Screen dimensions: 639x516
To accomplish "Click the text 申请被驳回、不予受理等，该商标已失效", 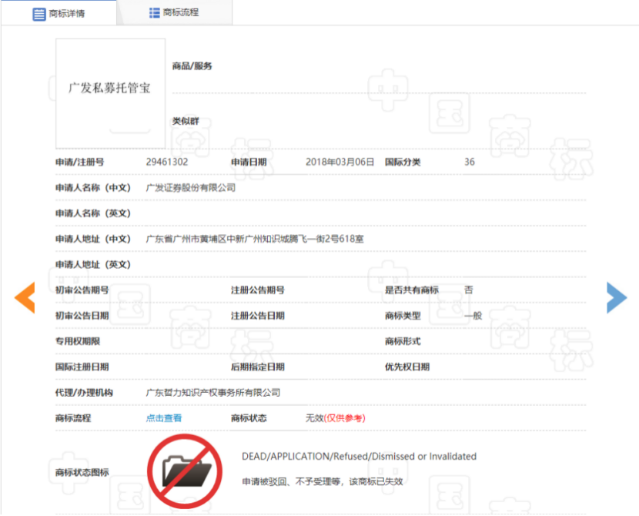I will click(x=323, y=482).
